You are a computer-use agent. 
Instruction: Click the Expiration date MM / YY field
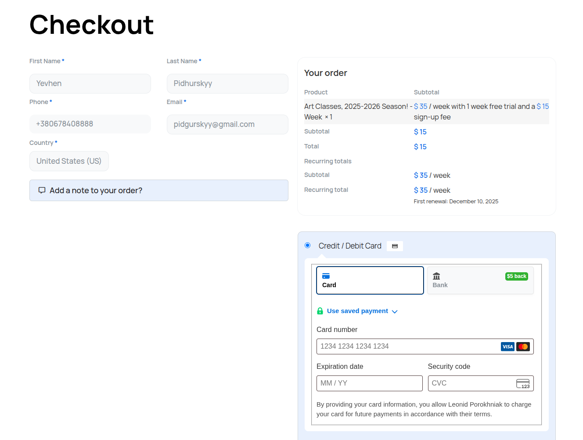[369, 383]
